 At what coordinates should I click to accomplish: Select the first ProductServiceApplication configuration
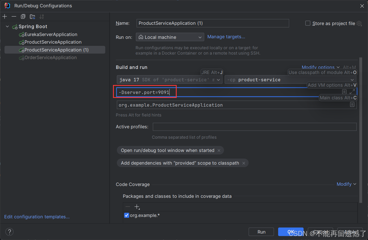pos(53,42)
